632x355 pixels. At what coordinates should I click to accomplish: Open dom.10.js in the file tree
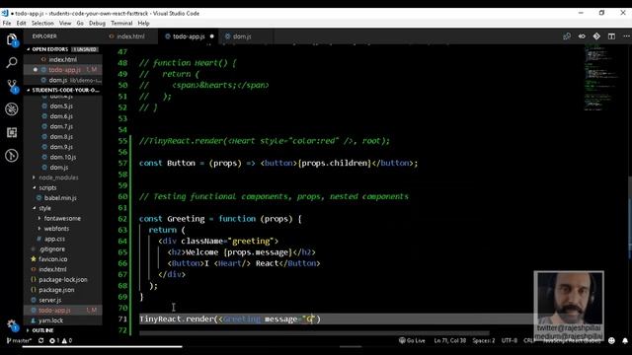coord(63,157)
